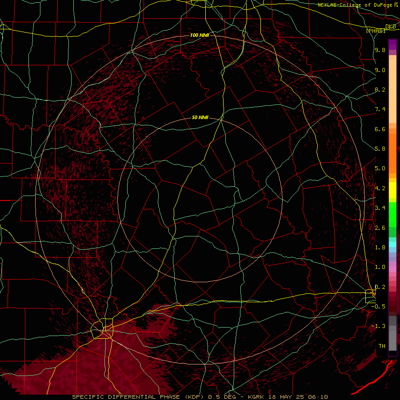Pick the light peach segment near 8.2
This screenshot has height=400, width=400.
392,91
